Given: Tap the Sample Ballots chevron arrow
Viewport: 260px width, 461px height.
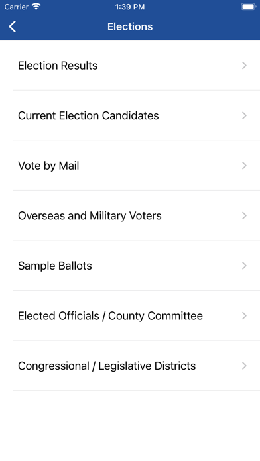Looking at the screenshot, I should pos(244,266).
